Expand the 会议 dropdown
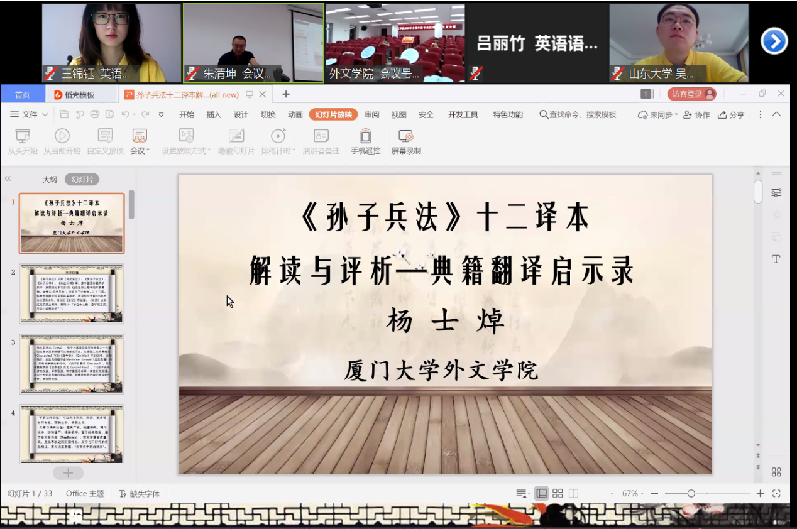This screenshot has height=529, width=797. click(x=140, y=151)
